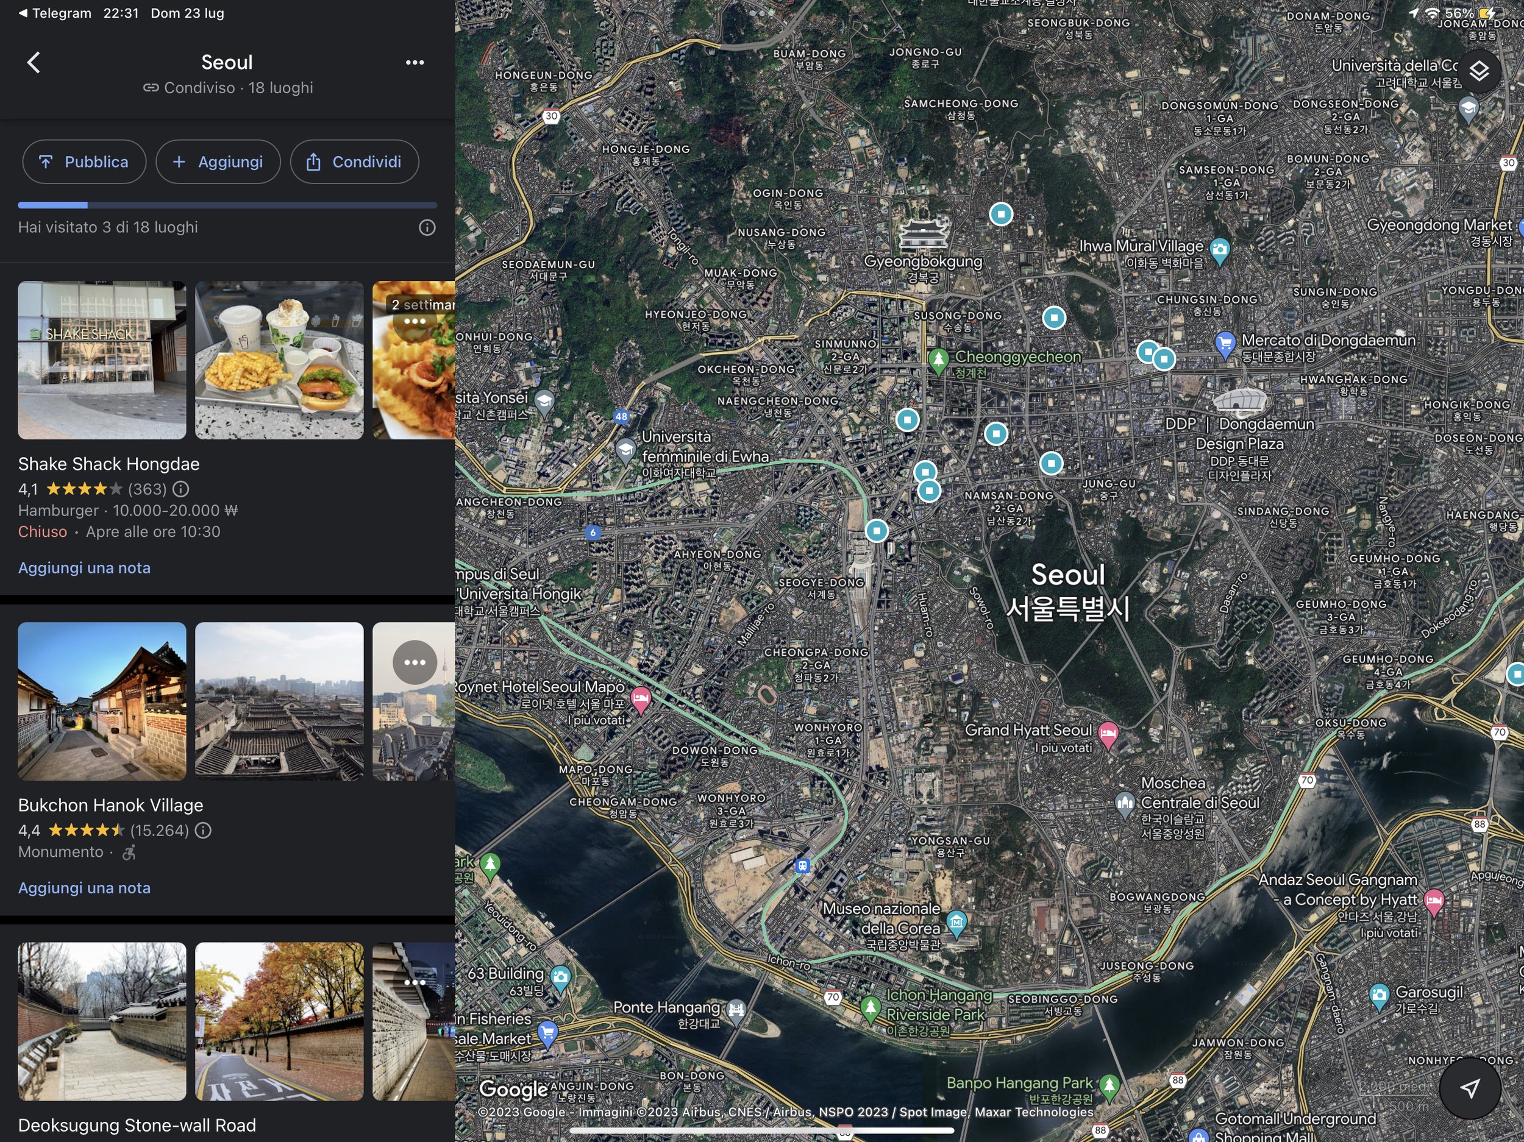
Task: Tap the info icon beside Shake Shack rating
Action: point(180,489)
